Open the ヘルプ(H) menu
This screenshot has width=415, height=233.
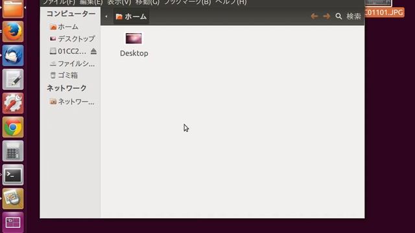pyautogui.click(x=231, y=3)
